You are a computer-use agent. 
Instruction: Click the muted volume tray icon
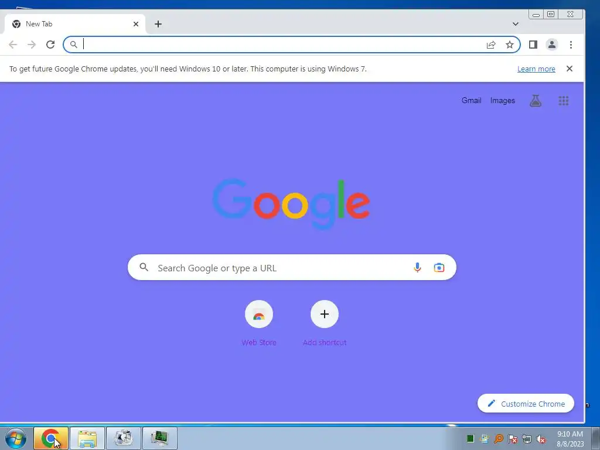click(x=541, y=439)
